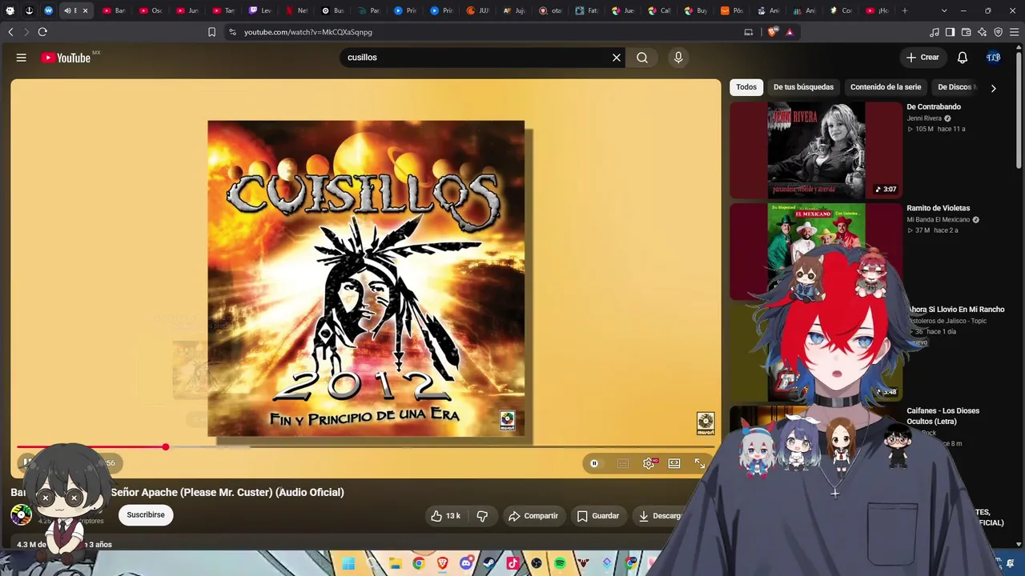This screenshot has height=576, width=1025.
Task: Open the tab search dropdown arrow
Action: pyautogui.click(x=944, y=10)
